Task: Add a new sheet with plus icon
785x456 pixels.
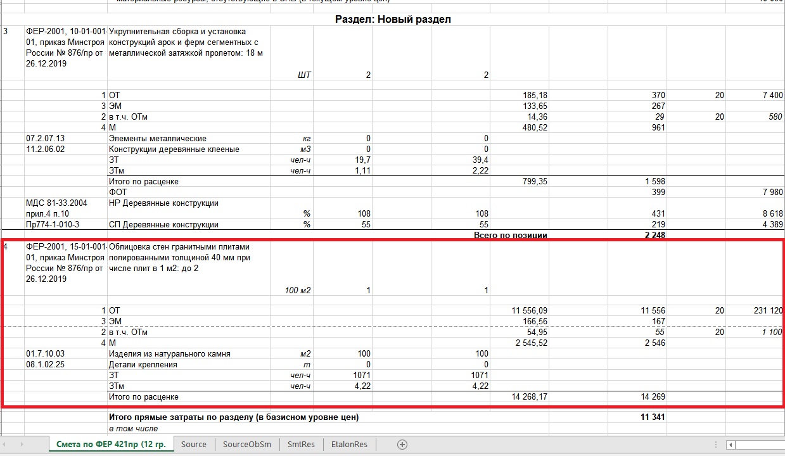Action: pos(402,445)
